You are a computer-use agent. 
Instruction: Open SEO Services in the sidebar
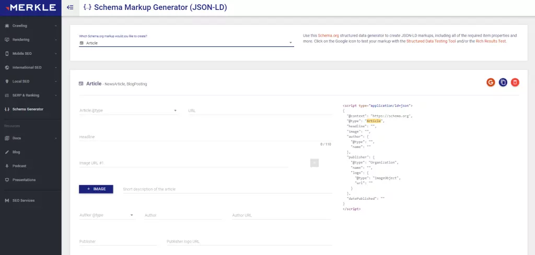(x=23, y=200)
